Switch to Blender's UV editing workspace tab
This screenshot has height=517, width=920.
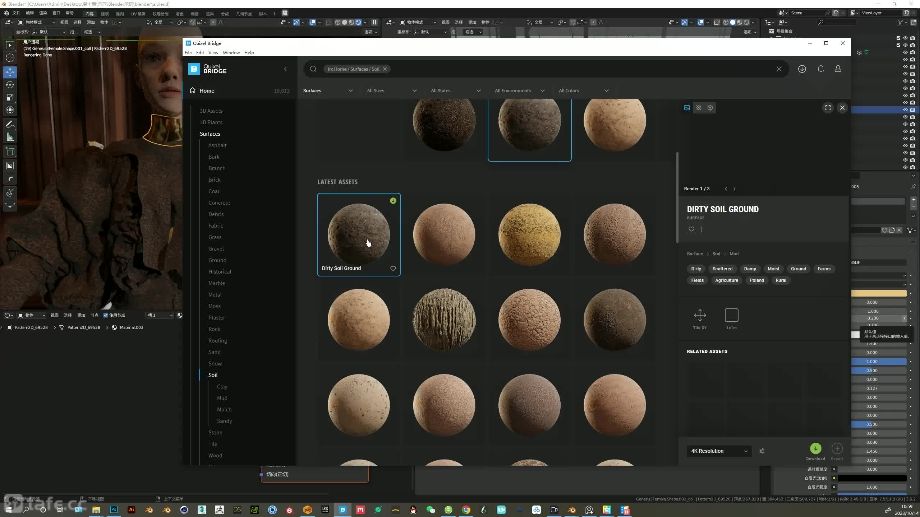click(138, 14)
